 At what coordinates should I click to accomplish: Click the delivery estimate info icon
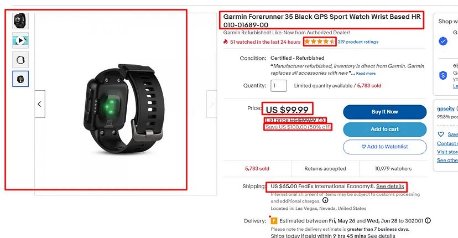coord(428,220)
